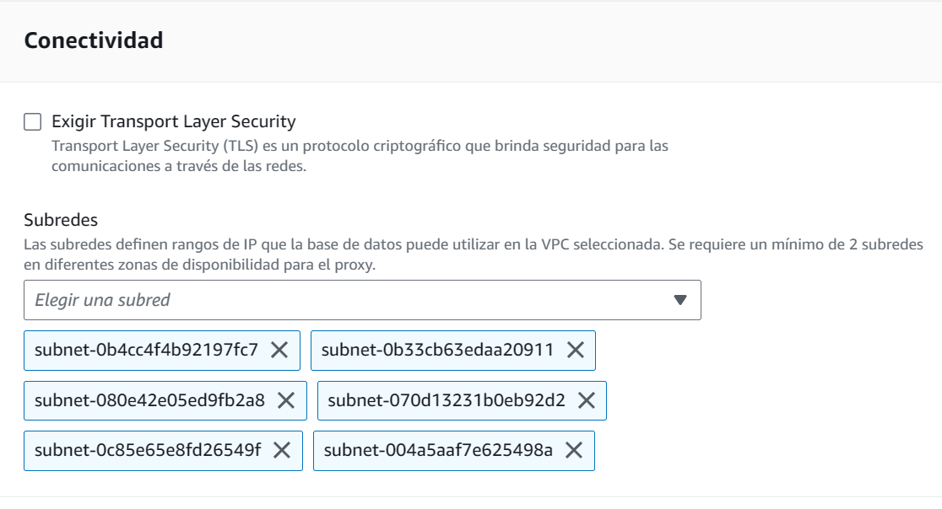Select the subnet-080e42e05ed9fb2a8 chip text
The width and height of the screenshot is (942, 509).
pyautogui.click(x=149, y=400)
